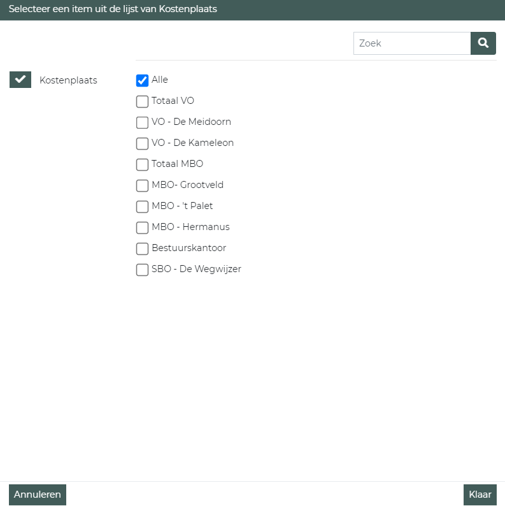The image size is (505, 506).
Task: Toggle the Kostenplaats checkmark icon button
Action: click(20, 80)
